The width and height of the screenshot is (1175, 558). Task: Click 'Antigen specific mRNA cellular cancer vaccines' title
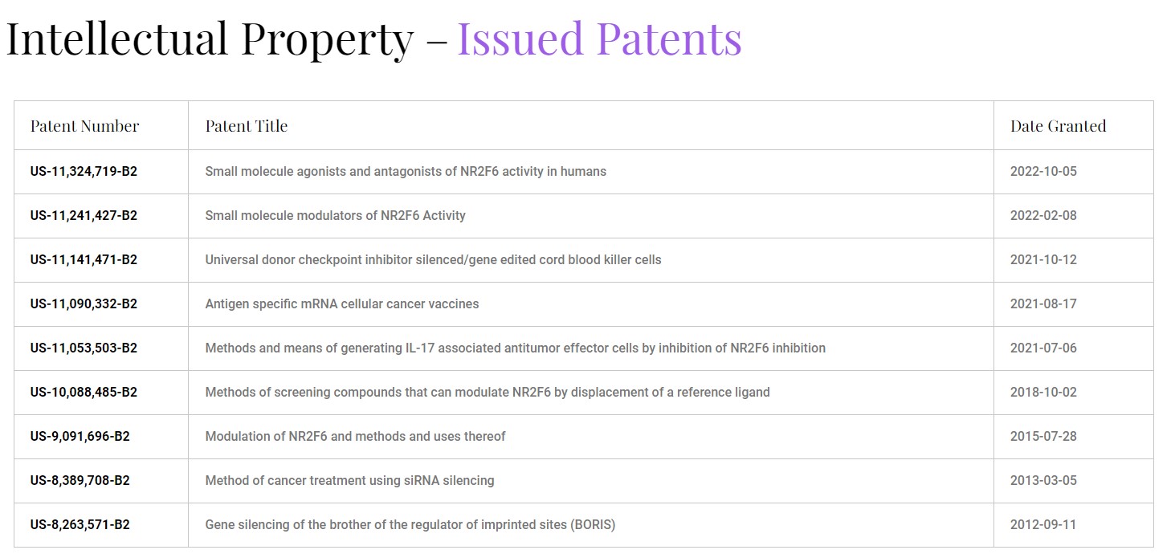pos(342,303)
